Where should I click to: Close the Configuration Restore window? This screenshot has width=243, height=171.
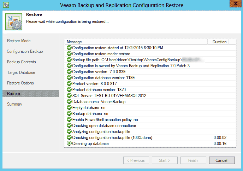235,4
